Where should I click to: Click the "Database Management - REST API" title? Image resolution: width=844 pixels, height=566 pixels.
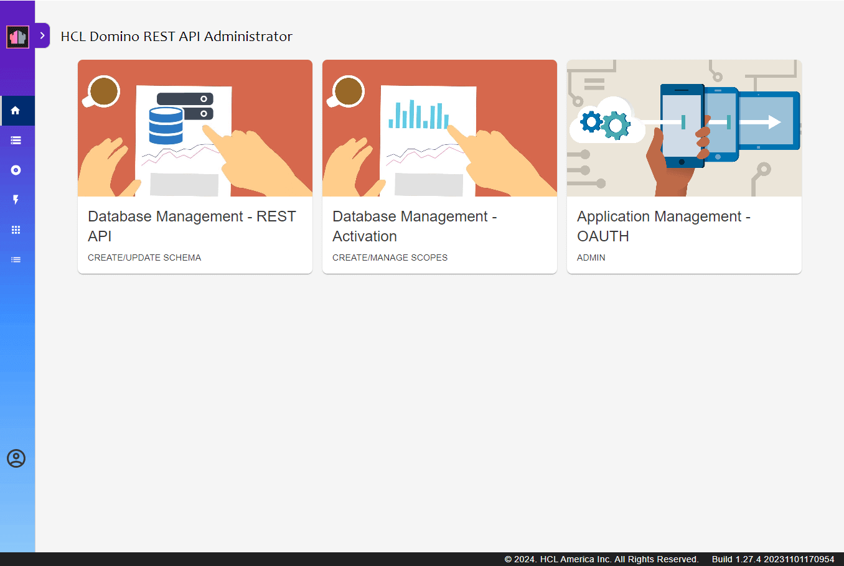192,226
